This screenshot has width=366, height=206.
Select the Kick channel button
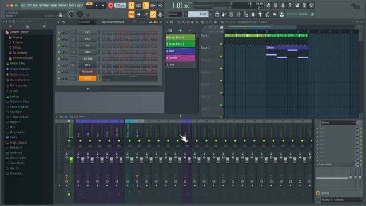click(x=87, y=33)
